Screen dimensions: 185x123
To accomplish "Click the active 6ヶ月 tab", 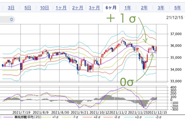I will pyautogui.click(x=111, y=8).
